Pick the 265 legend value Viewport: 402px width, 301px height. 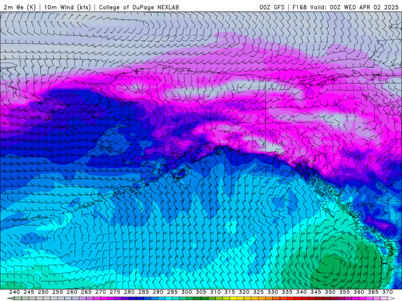pyautogui.click(x=86, y=292)
